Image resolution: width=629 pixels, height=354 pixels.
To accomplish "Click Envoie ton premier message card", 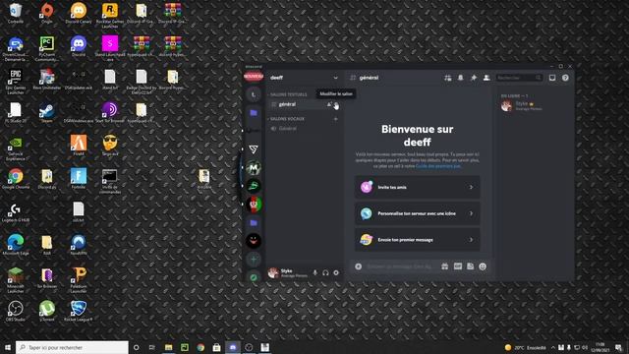I will [x=417, y=240].
